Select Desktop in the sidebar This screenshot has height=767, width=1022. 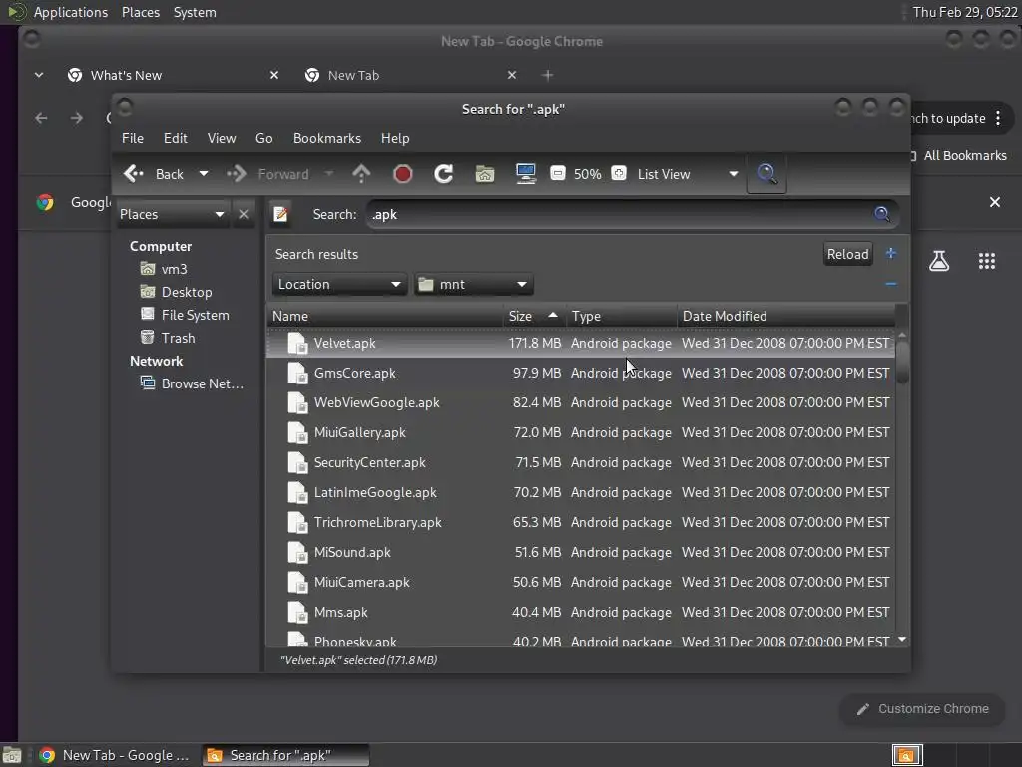[177, 292]
